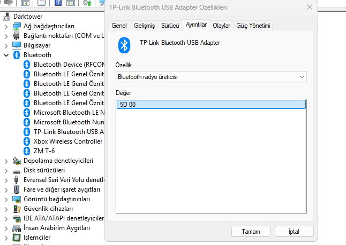Switch to the Güç Yönetimi tab
The height and width of the screenshot is (245, 346).
[x=253, y=26]
